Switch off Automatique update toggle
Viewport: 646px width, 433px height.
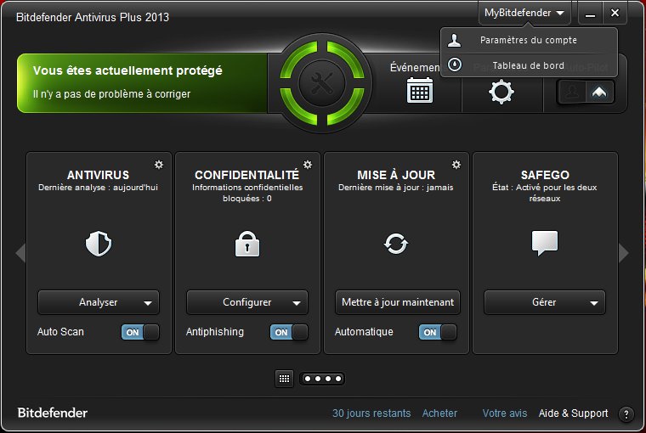pos(438,332)
